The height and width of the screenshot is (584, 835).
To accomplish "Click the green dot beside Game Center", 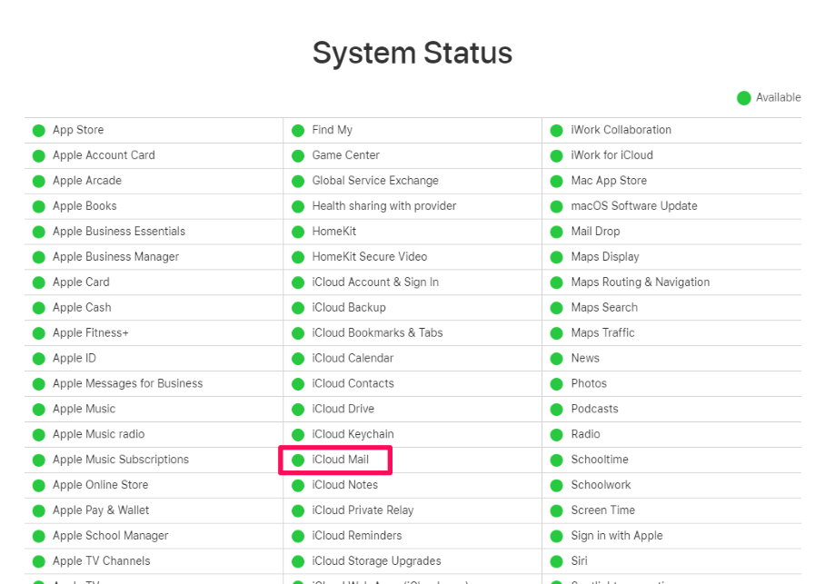I will click(x=298, y=156).
